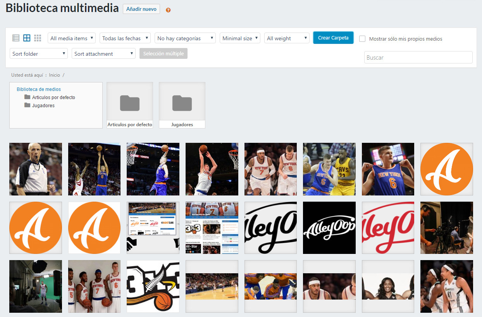Open the 'Sort attachment' dropdown
This screenshot has height=317, width=482.
click(x=103, y=53)
